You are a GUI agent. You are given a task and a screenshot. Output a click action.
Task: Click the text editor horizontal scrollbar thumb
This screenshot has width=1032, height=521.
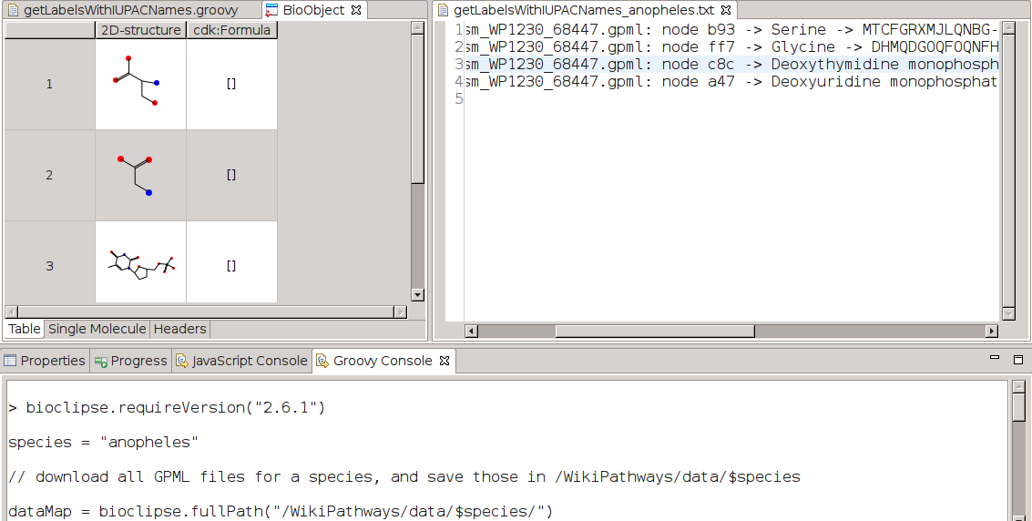tap(655, 331)
